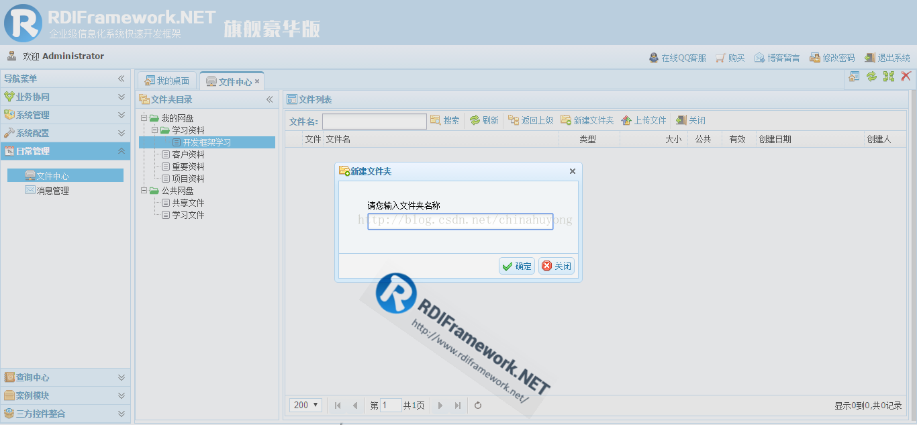Select the 开发框架学习 folder
This screenshot has height=425, width=917.
(x=207, y=142)
